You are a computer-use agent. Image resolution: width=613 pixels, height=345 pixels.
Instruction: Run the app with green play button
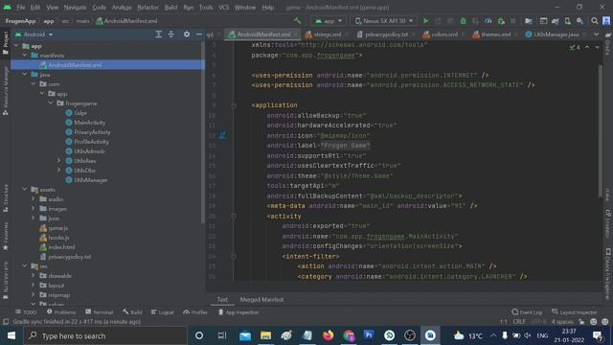(425, 21)
